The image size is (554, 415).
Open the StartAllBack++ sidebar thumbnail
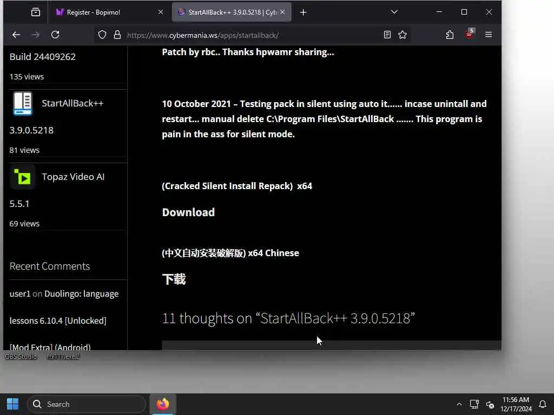click(23, 103)
